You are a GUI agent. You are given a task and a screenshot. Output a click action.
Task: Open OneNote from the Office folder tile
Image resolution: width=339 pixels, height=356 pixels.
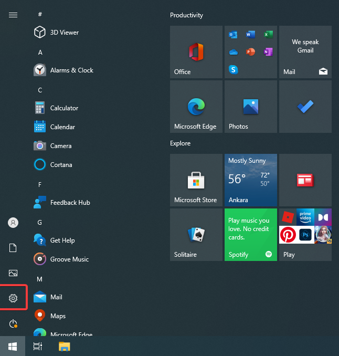pyautogui.click(x=268, y=52)
